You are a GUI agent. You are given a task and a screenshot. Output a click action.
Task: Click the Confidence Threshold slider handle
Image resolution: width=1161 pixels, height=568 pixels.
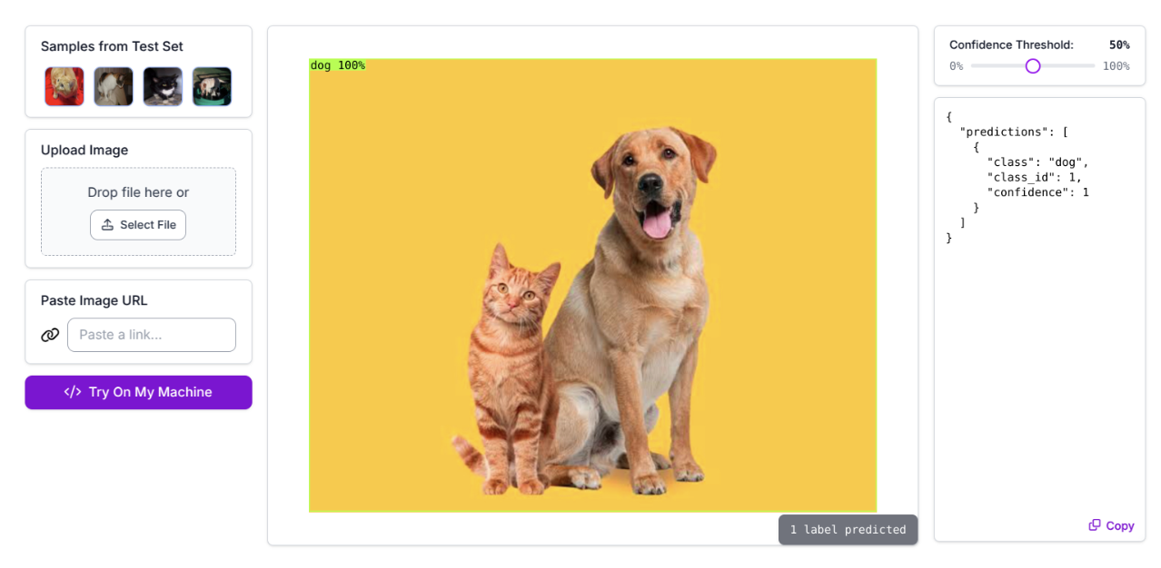[x=1033, y=66]
